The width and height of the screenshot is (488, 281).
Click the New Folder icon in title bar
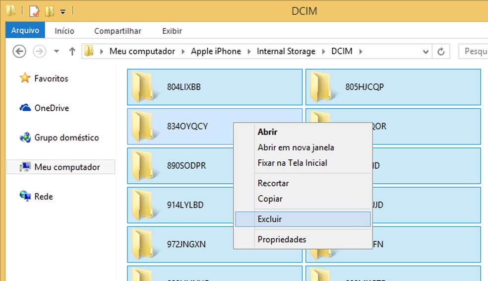(x=49, y=11)
